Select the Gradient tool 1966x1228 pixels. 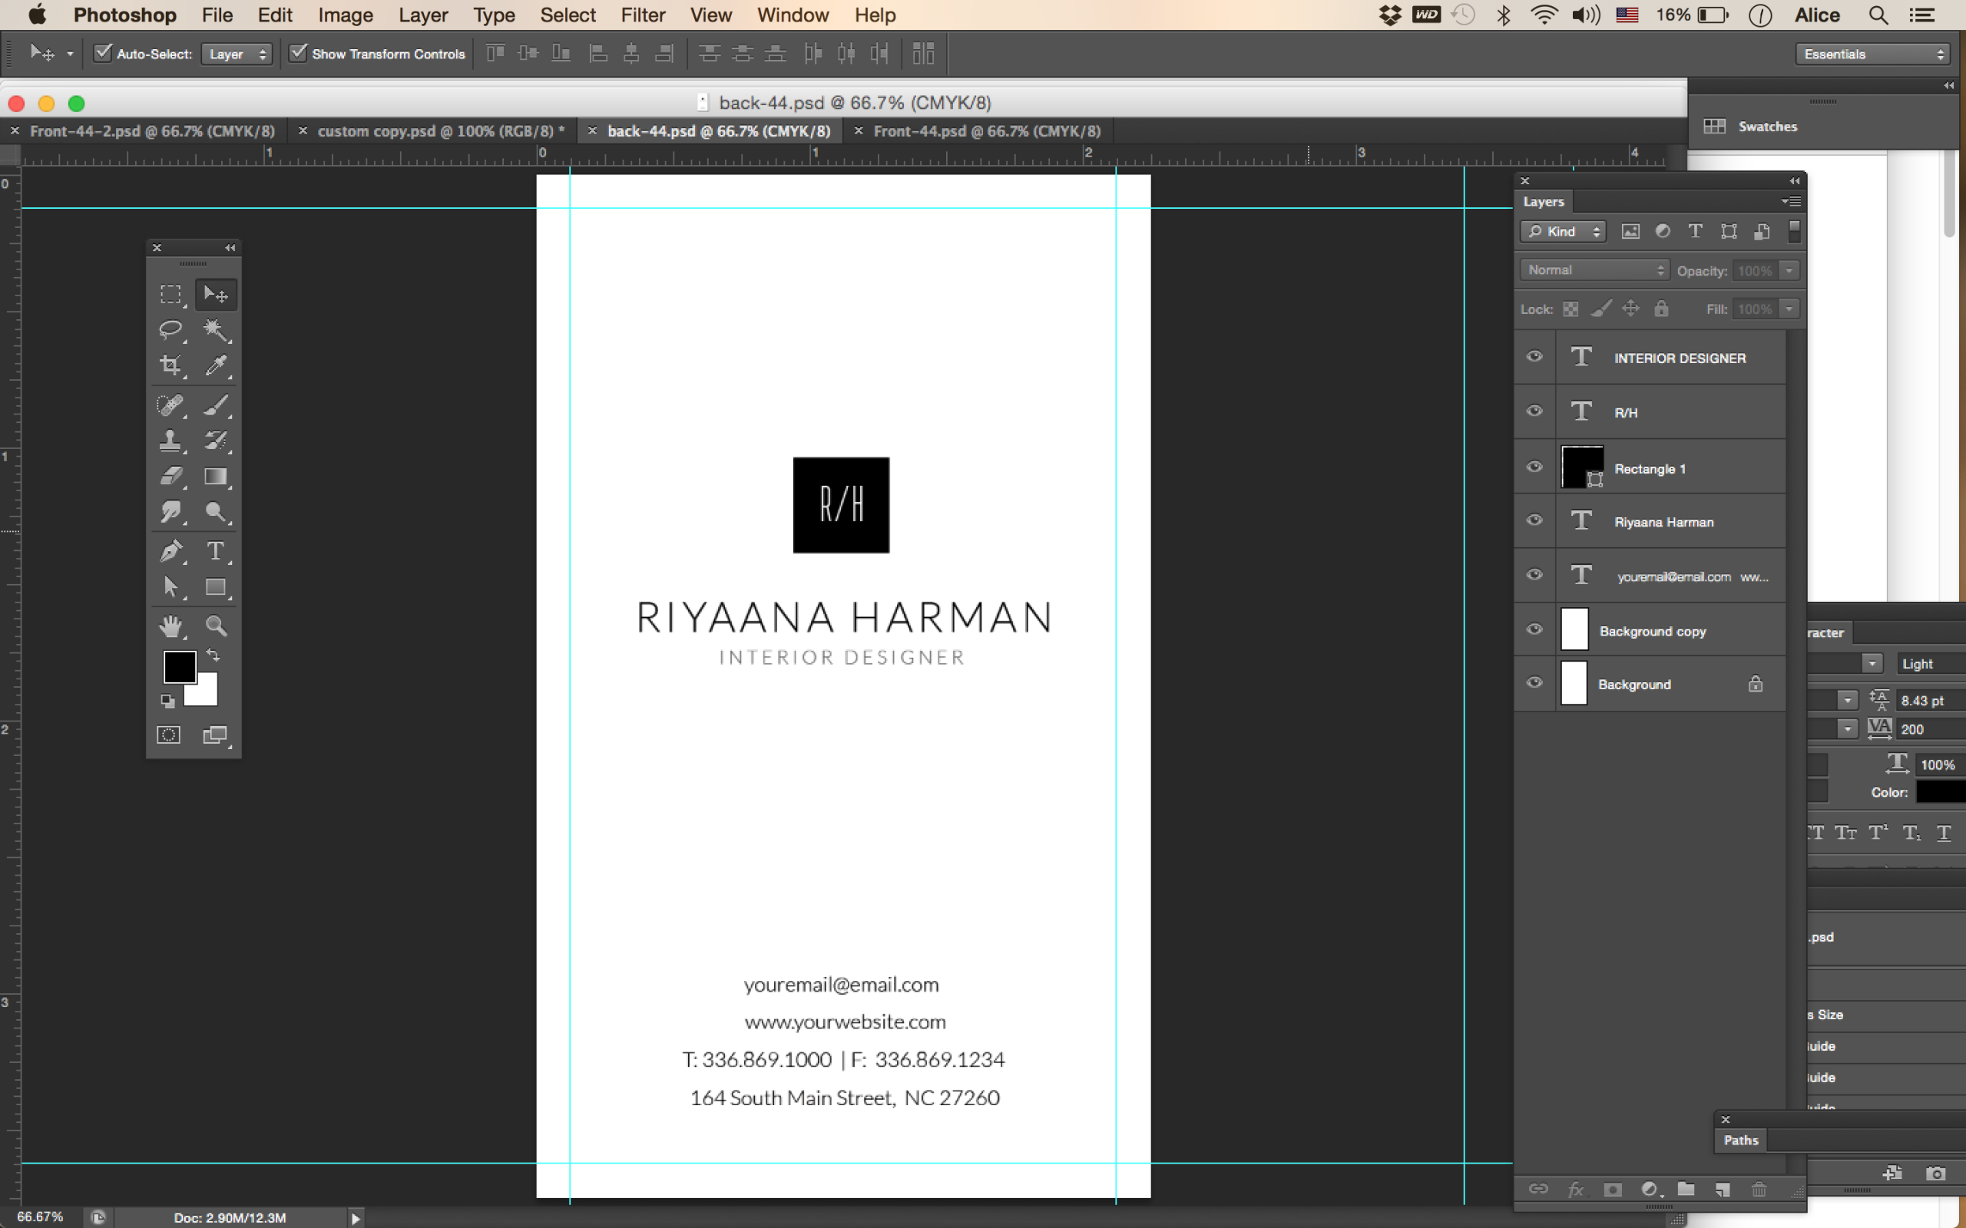coord(215,476)
